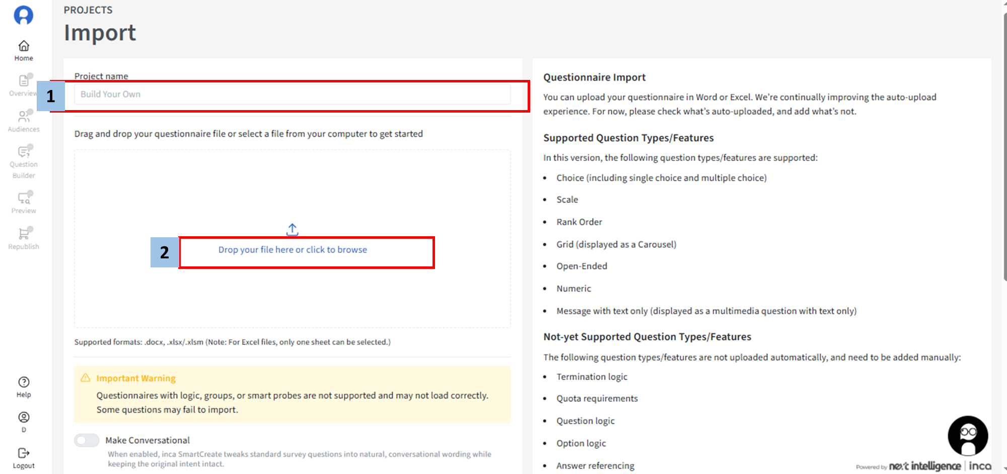Open the user profile icon labeled D
Viewport: 1007px width, 474px height.
24,421
